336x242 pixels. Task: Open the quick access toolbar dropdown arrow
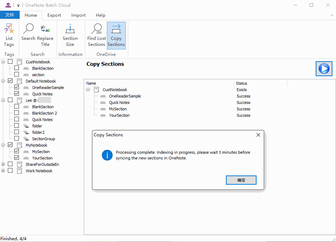[18, 6]
